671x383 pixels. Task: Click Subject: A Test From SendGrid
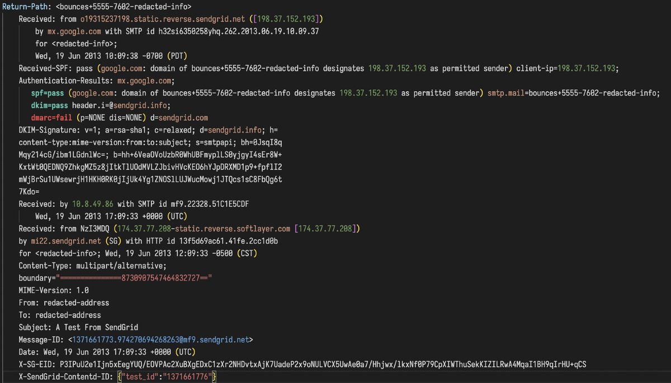point(78,327)
